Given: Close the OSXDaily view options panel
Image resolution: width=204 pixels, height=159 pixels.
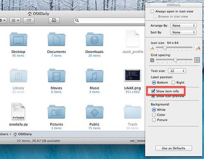Looking at the screenshot, I should click(x=148, y=5).
